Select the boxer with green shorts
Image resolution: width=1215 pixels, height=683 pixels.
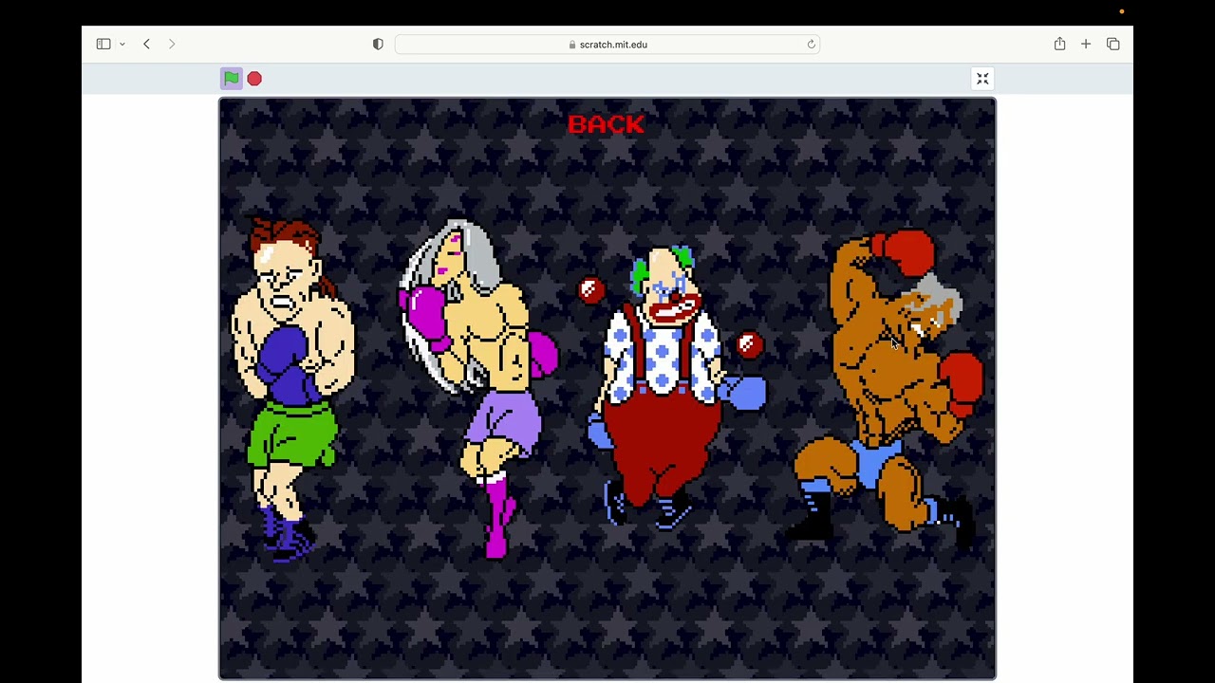click(293, 389)
